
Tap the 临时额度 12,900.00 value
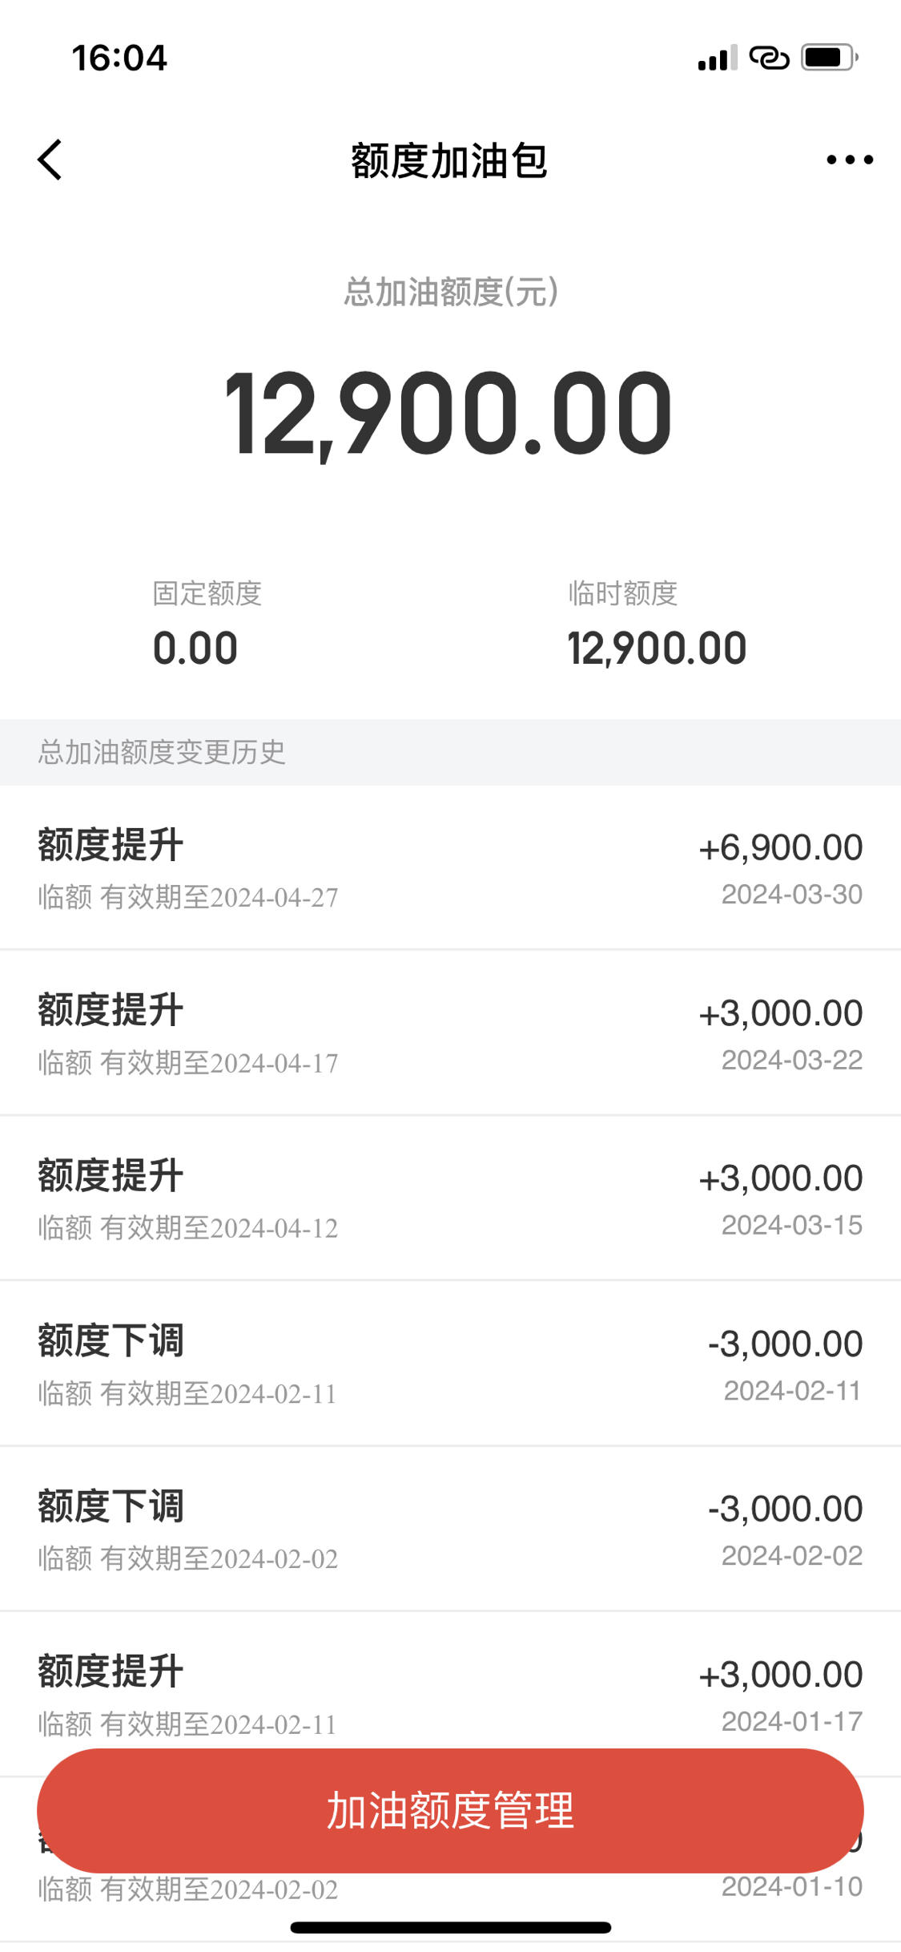[x=657, y=649]
